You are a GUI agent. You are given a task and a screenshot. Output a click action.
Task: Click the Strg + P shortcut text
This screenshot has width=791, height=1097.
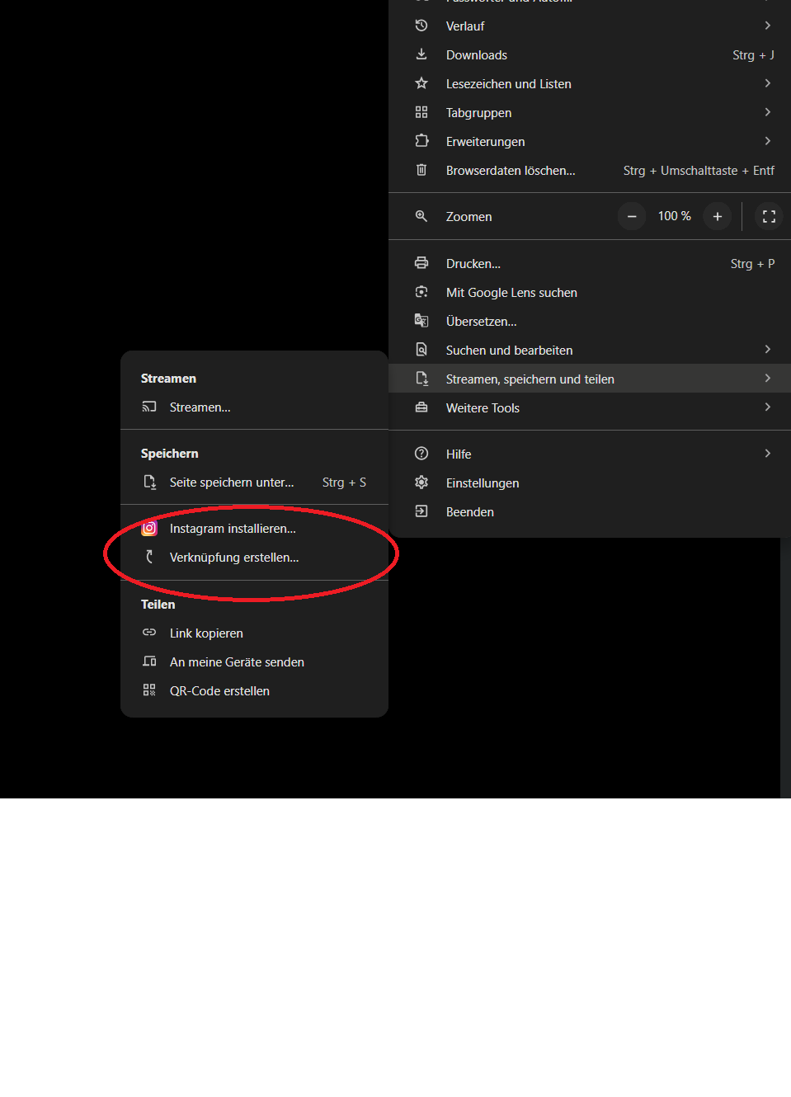click(752, 263)
